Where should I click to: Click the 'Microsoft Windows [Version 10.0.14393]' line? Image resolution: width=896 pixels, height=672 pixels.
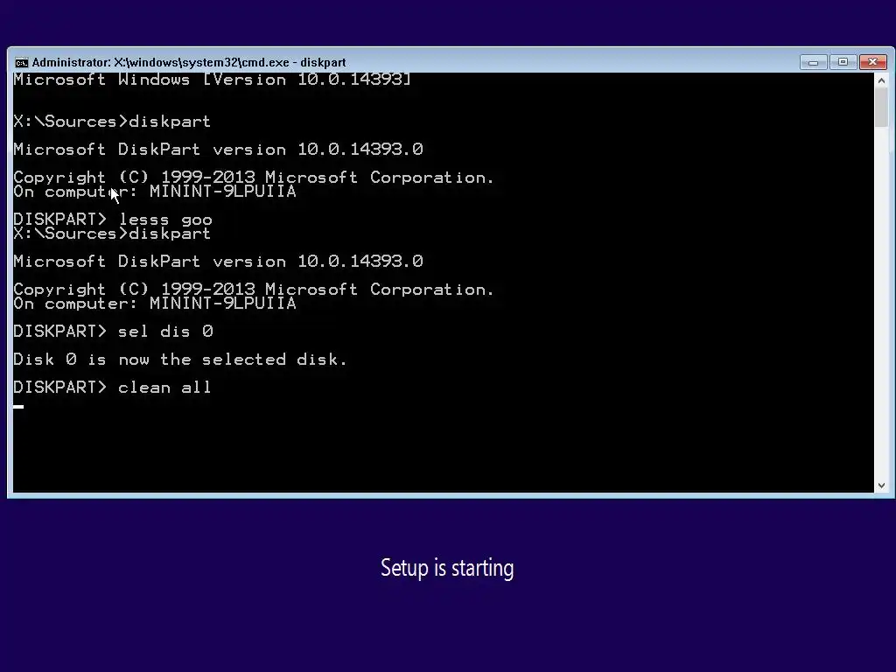point(212,80)
